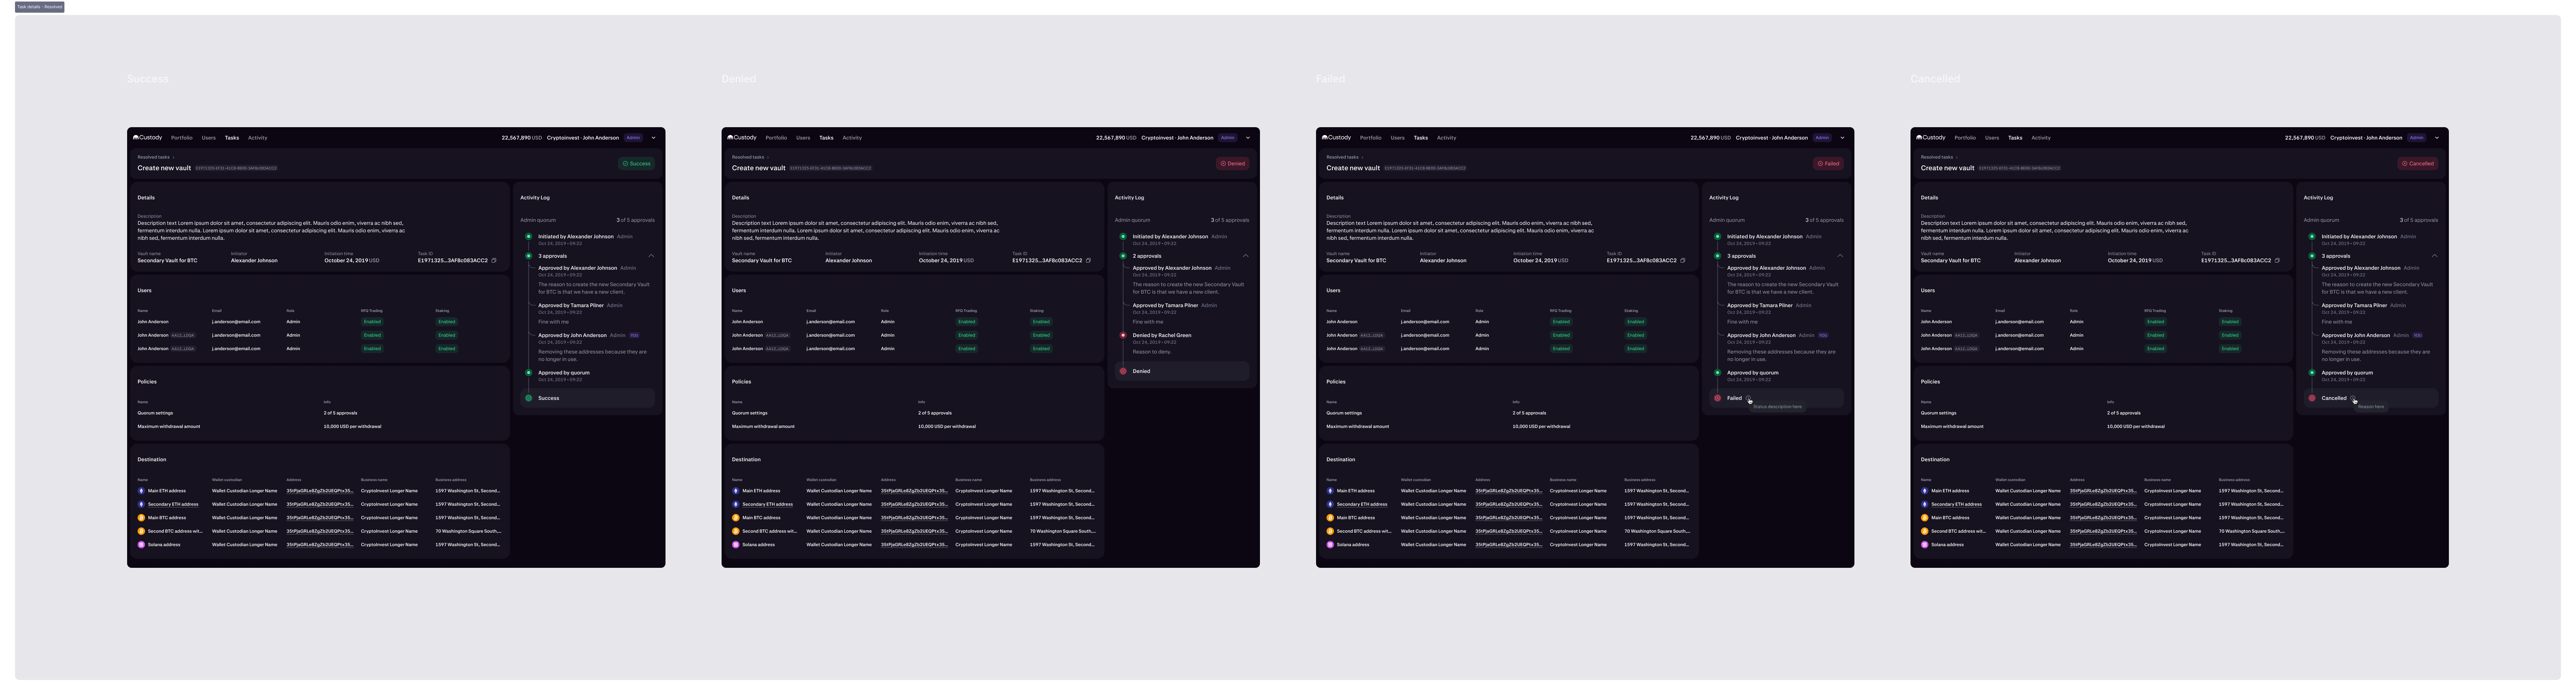
Task: Open account dropdown arrow in Failed frame
Action: (1842, 138)
